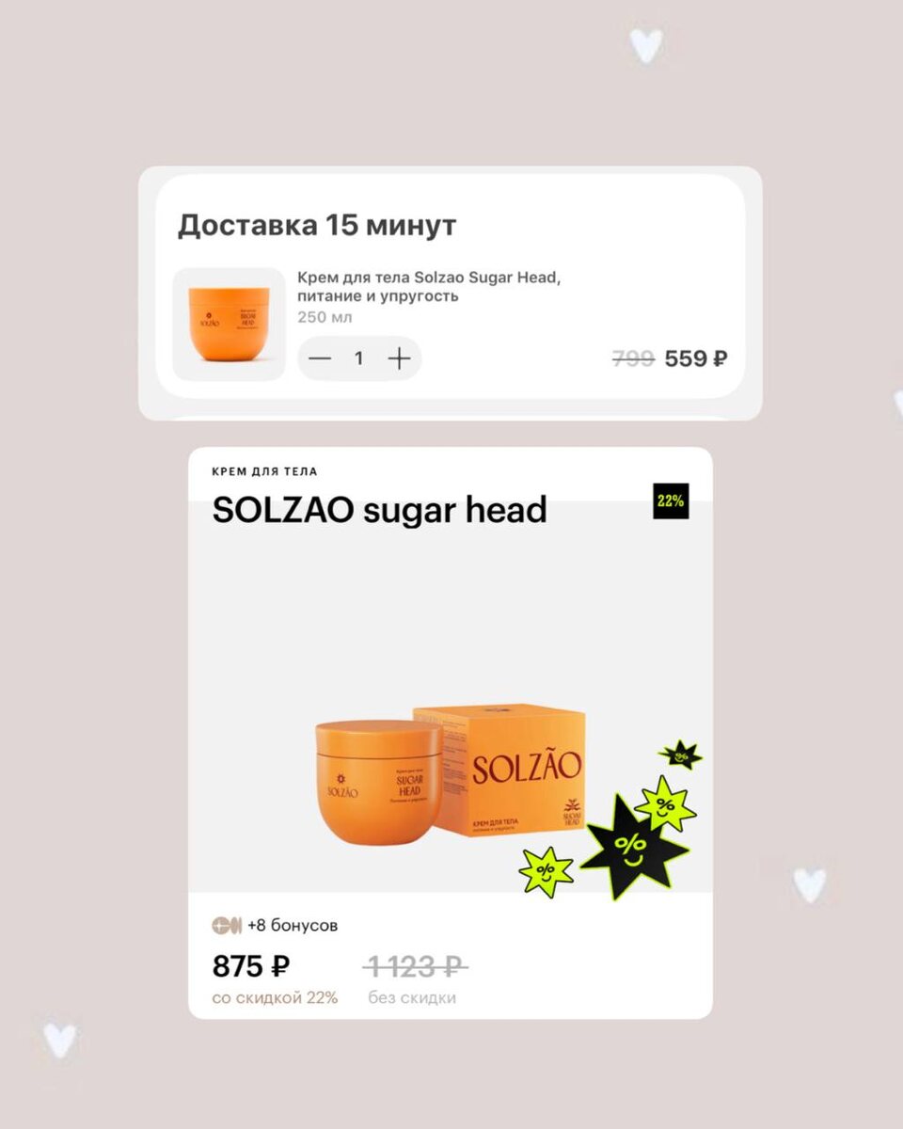This screenshot has height=1129, width=903.
Task: Select the +8 бонусов label
Action: point(293,926)
